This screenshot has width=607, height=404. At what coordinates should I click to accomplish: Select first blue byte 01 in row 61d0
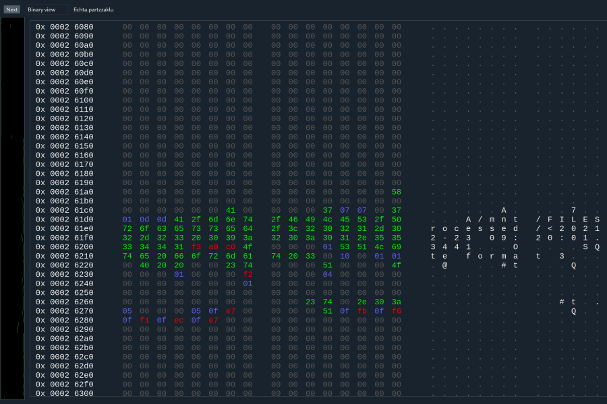[x=127, y=220]
